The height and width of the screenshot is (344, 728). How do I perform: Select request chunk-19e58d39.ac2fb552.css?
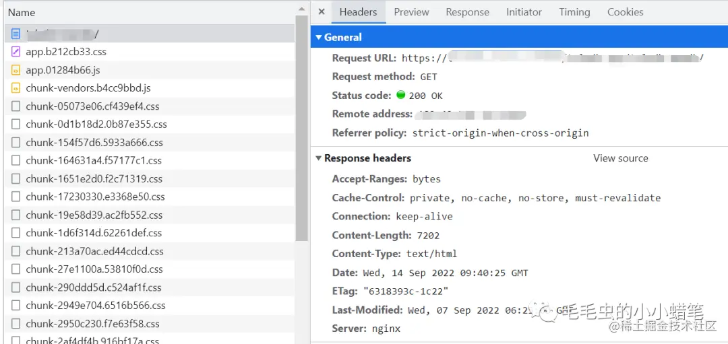[x=149, y=215]
